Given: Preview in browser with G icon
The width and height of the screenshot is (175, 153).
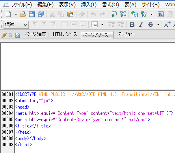Looking at the screenshot, I should pos(144,14).
